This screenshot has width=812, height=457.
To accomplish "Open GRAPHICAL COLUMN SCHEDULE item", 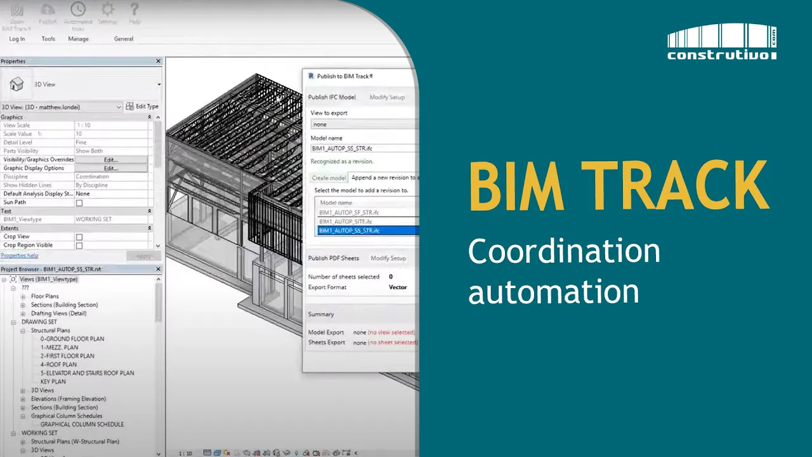I will 82,425.
